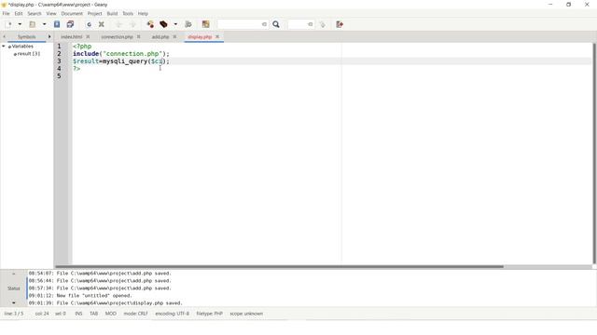This screenshot has width=597, height=335.
Task: Click 'filetype: PHP' in status bar
Action: (209, 314)
